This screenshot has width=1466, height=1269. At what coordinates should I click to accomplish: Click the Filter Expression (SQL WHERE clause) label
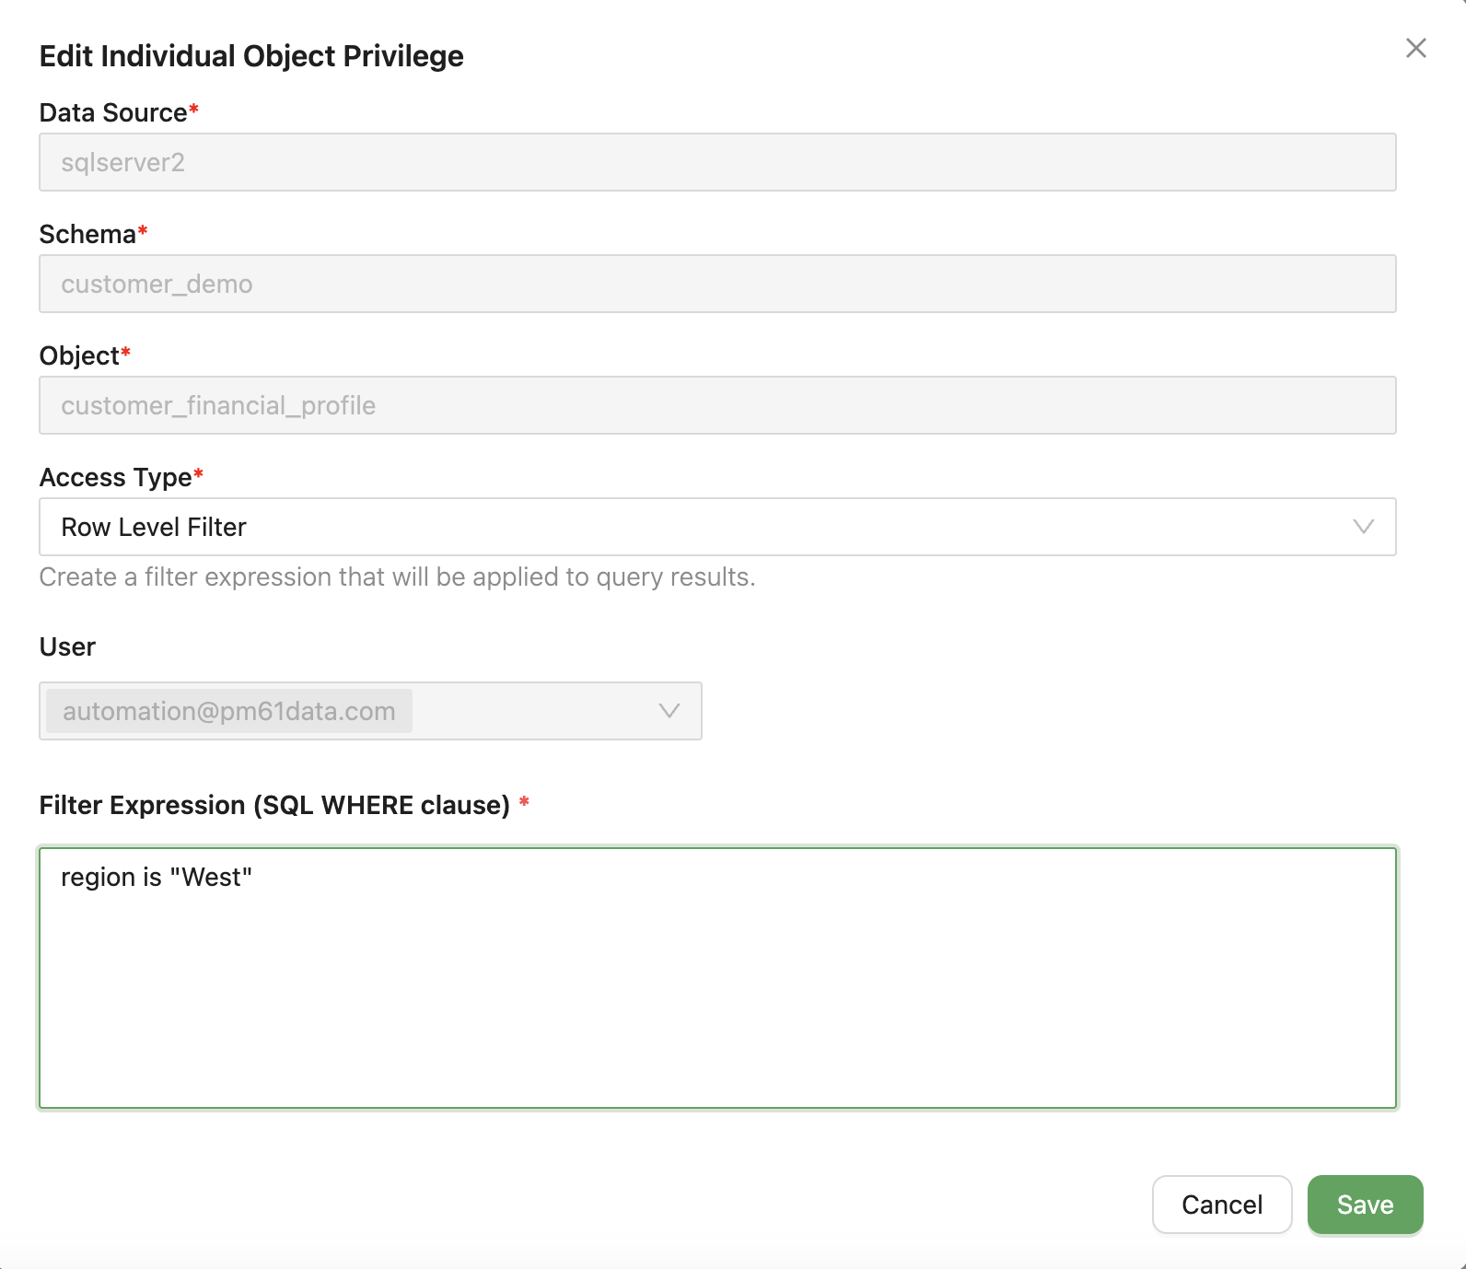[274, 805]
